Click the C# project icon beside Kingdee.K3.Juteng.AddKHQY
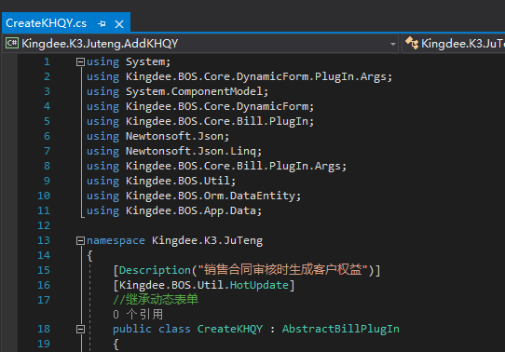Image resolution: width=505 pixels, height=352 pixels. (12, 43)
